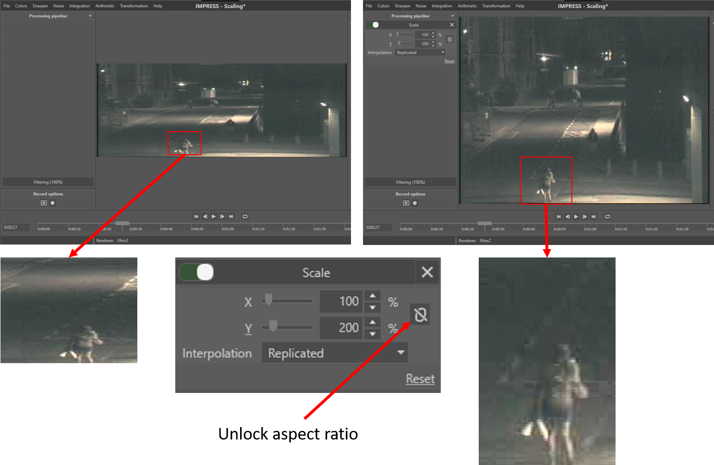Decrease Y percent in enlarged Scale panel
Viewport: 714px width, 465px height.
(x=373, y=333)
